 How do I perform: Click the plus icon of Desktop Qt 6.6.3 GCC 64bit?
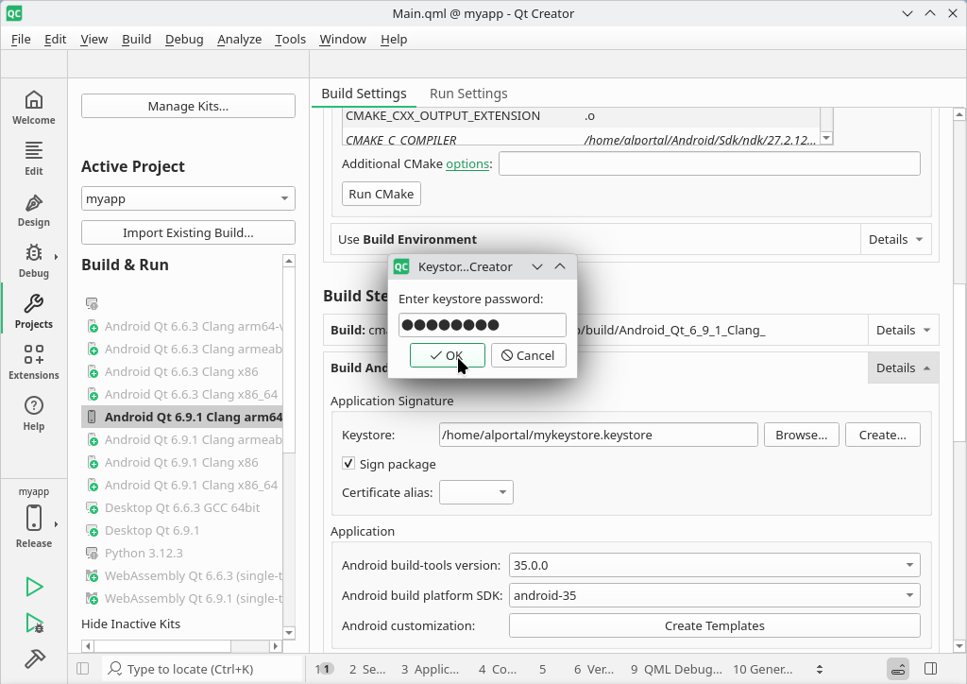[x=93, y=508]
